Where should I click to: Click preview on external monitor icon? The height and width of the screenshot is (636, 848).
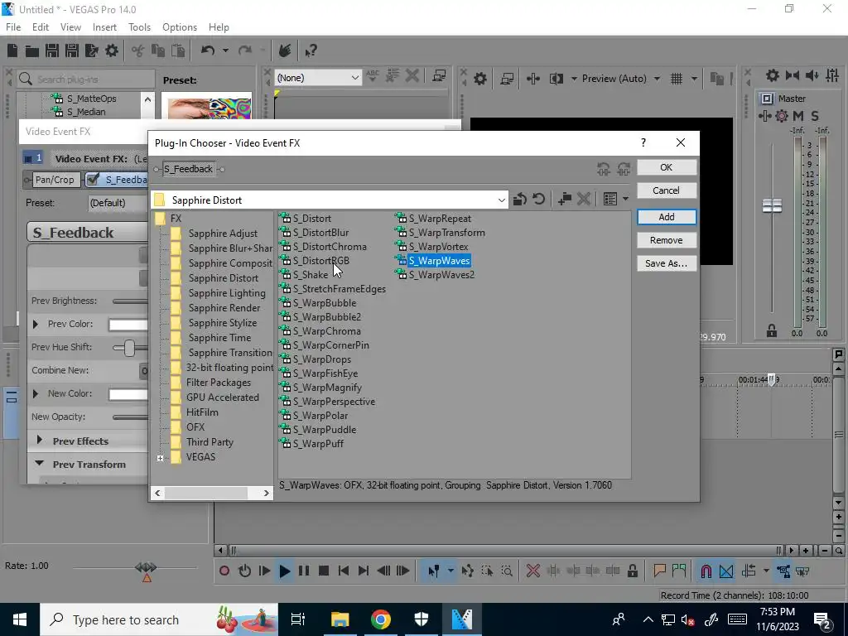coord(507,79)
